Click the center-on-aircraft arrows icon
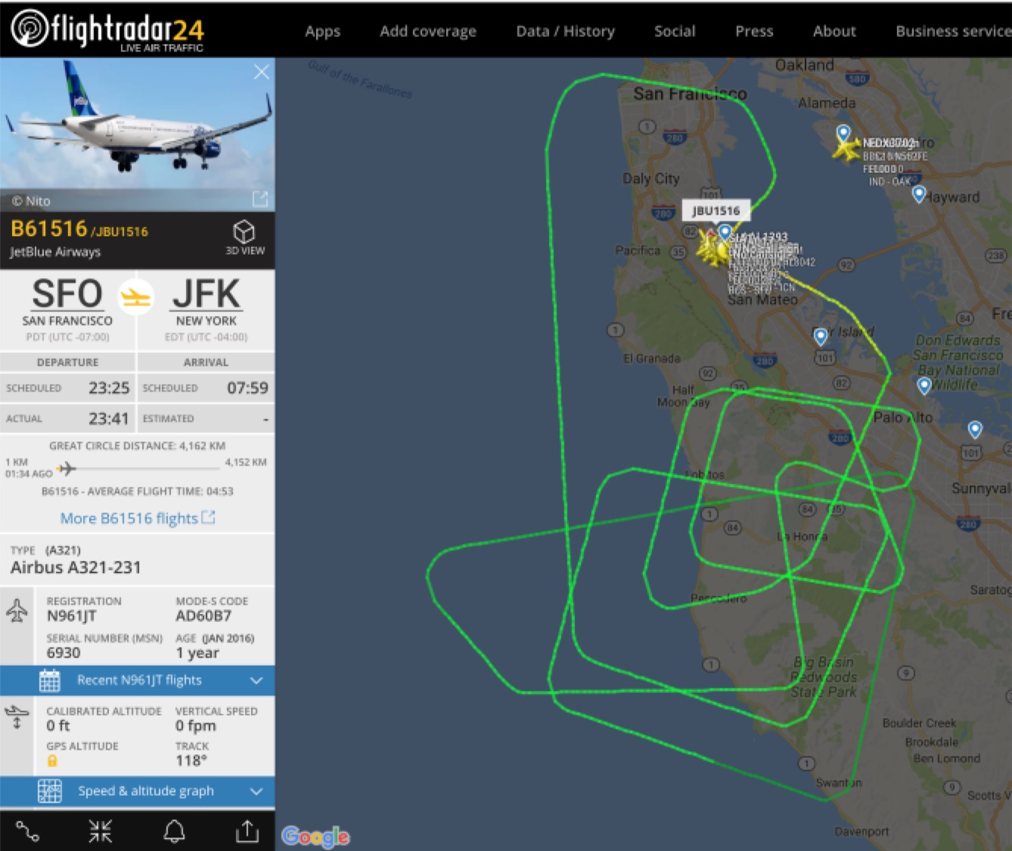 coord(100,831)
